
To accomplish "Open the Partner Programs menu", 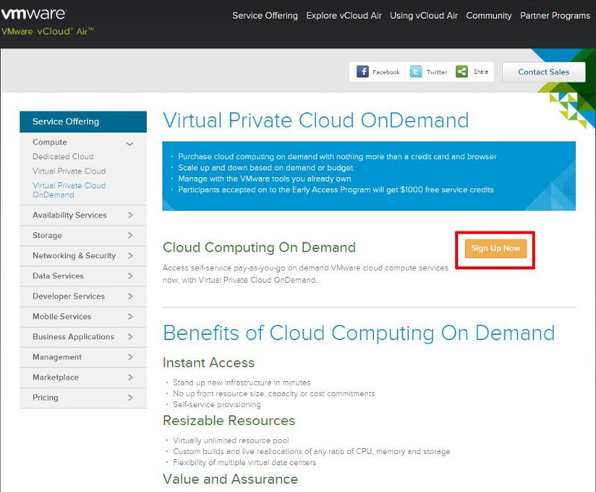I will tap(555, 16).
